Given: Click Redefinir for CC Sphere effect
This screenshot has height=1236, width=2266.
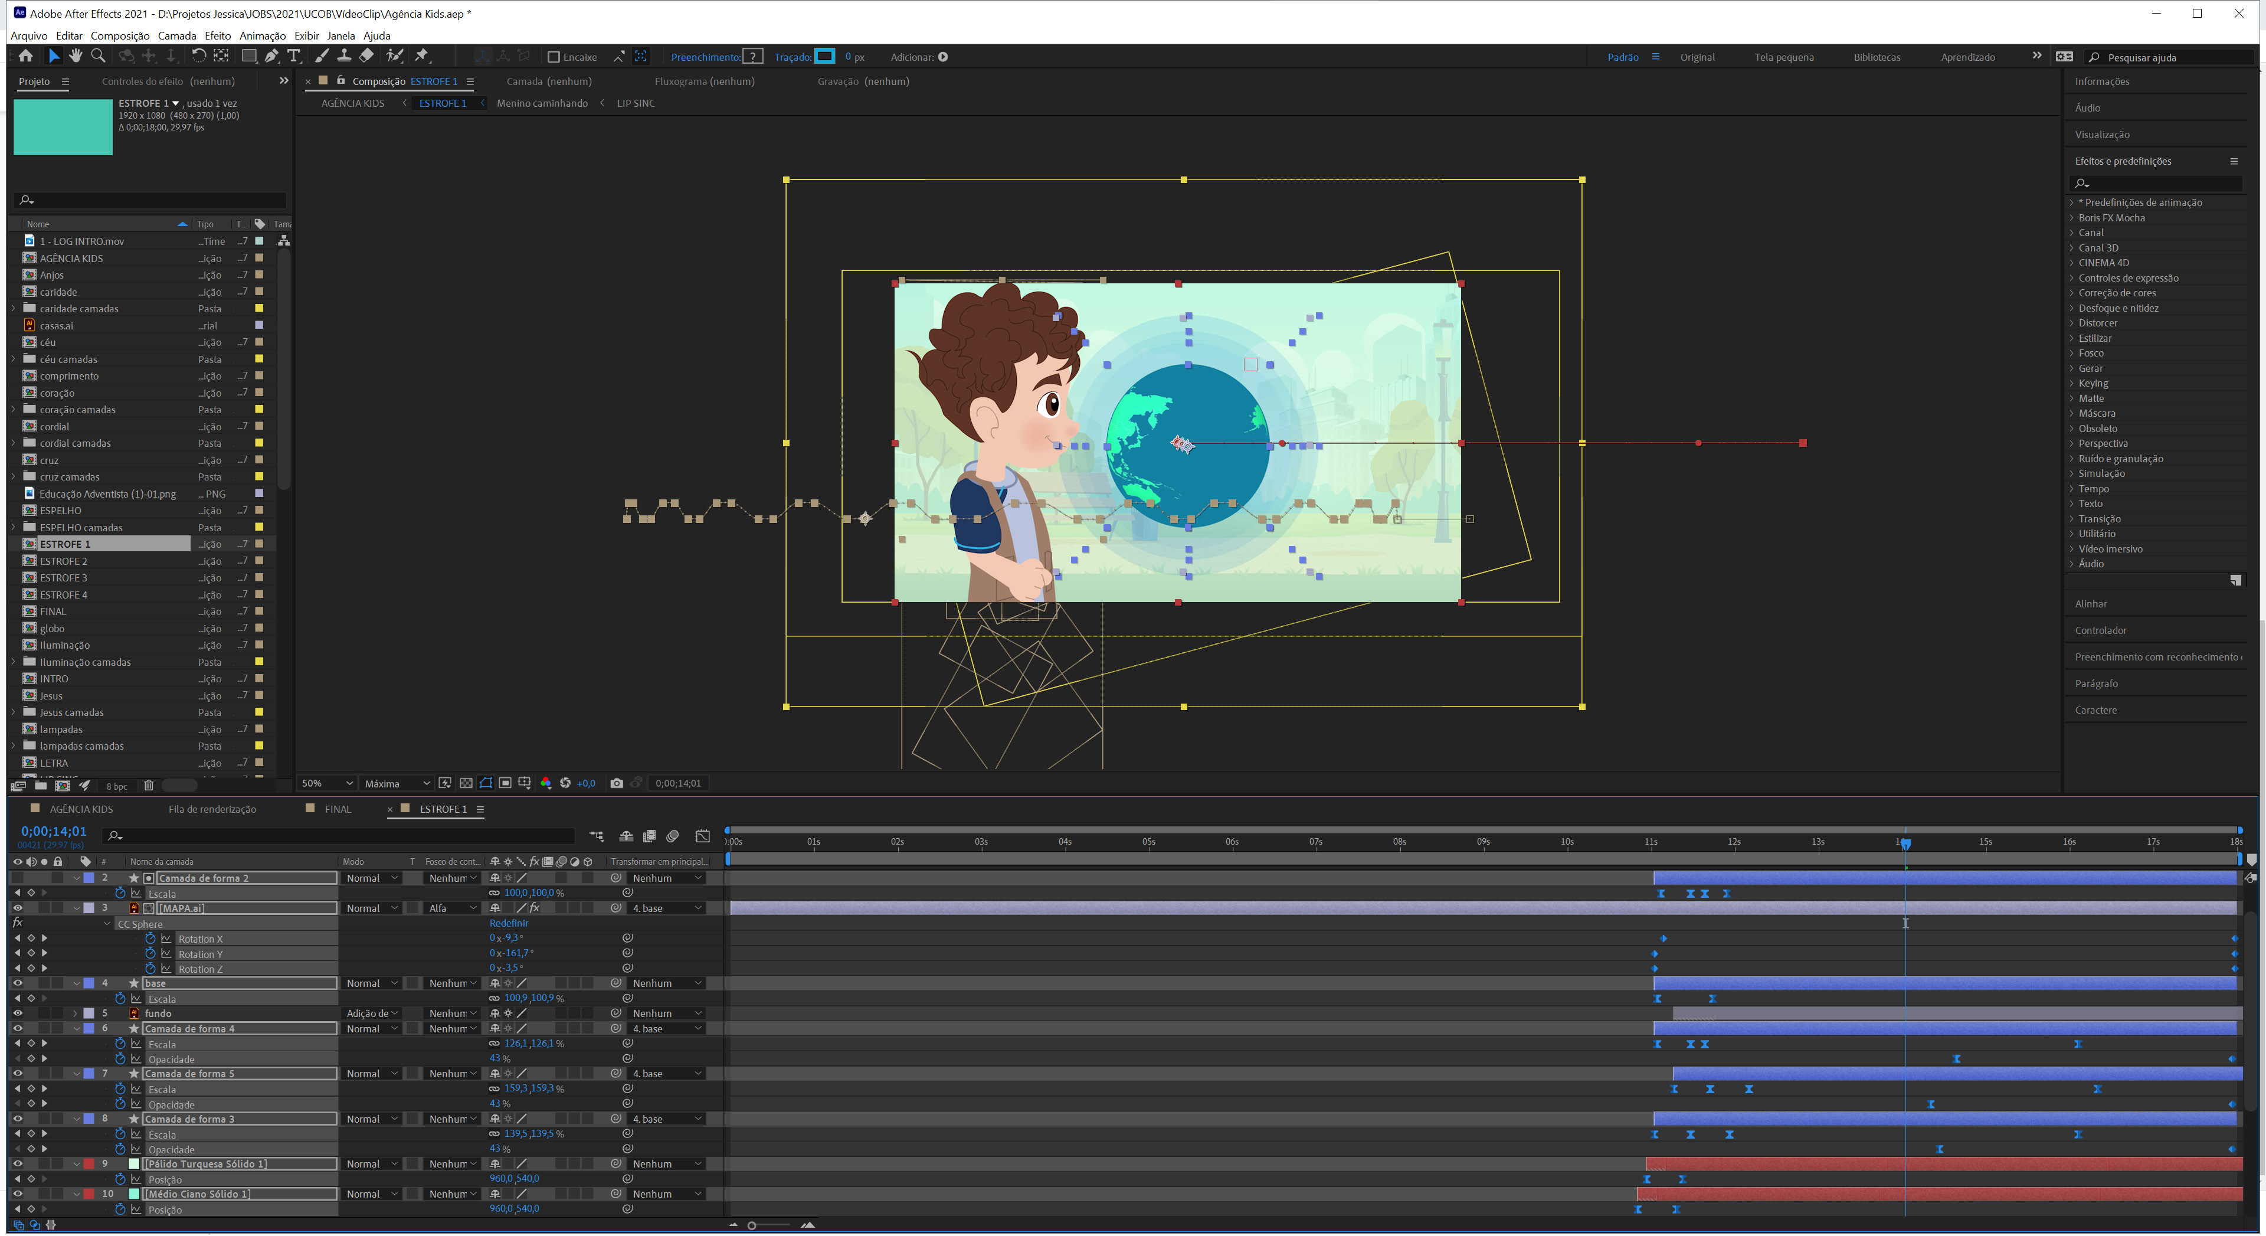Looking at the screenshot, I should pyautogui.click(x=509, y=924).
